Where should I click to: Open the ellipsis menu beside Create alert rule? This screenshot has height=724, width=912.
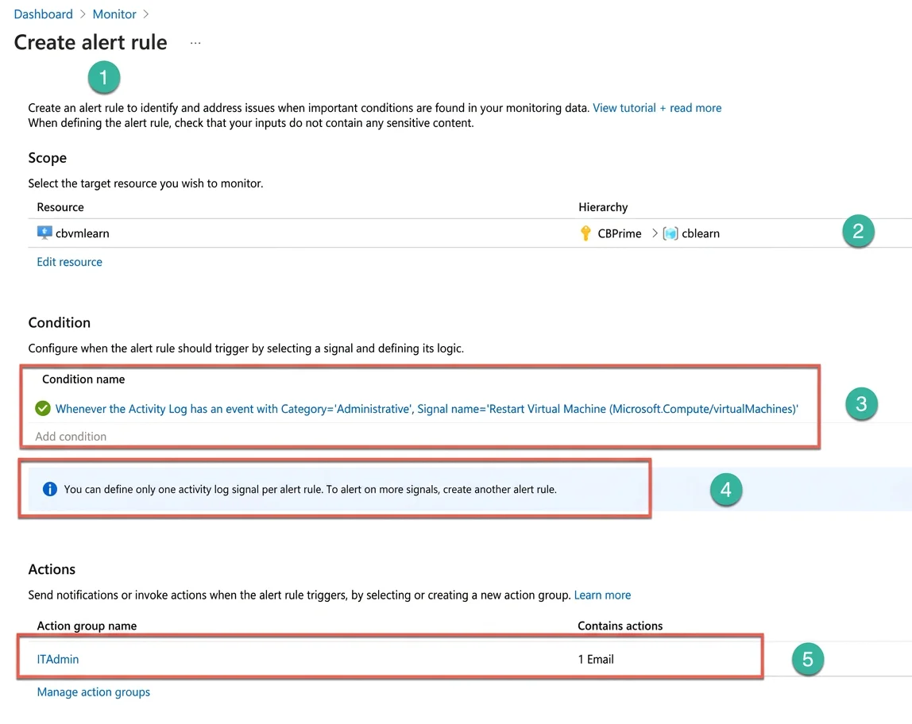(x=195, y=43)
